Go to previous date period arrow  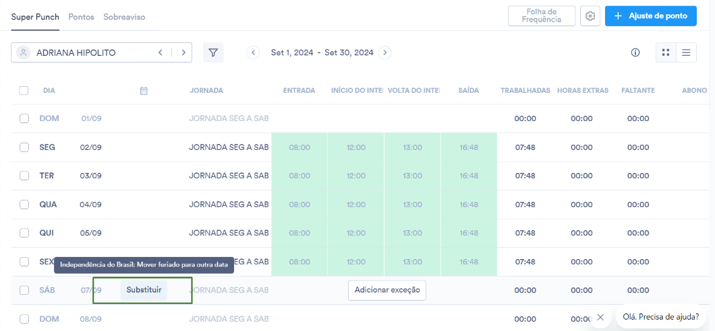(253, 52)
